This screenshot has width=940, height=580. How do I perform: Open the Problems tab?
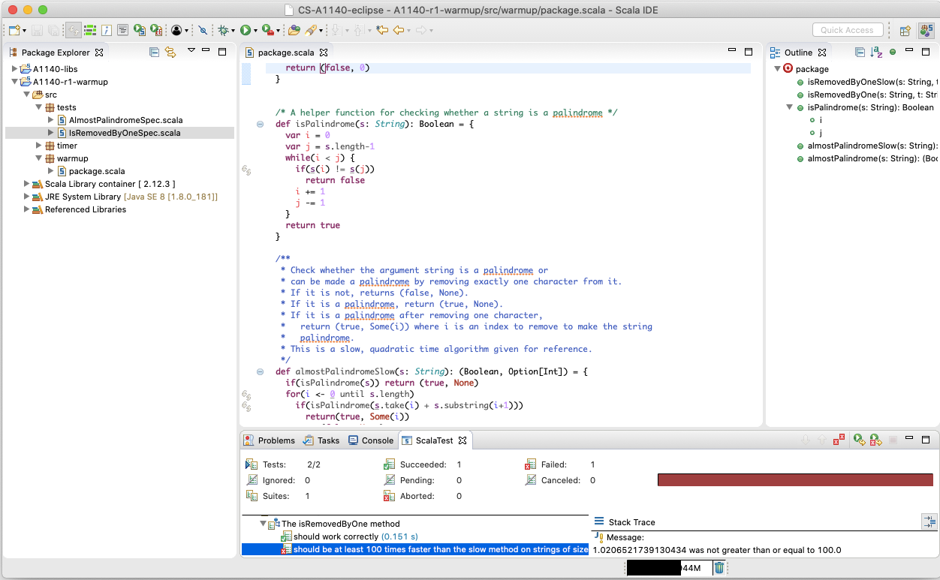coord(270,440)
